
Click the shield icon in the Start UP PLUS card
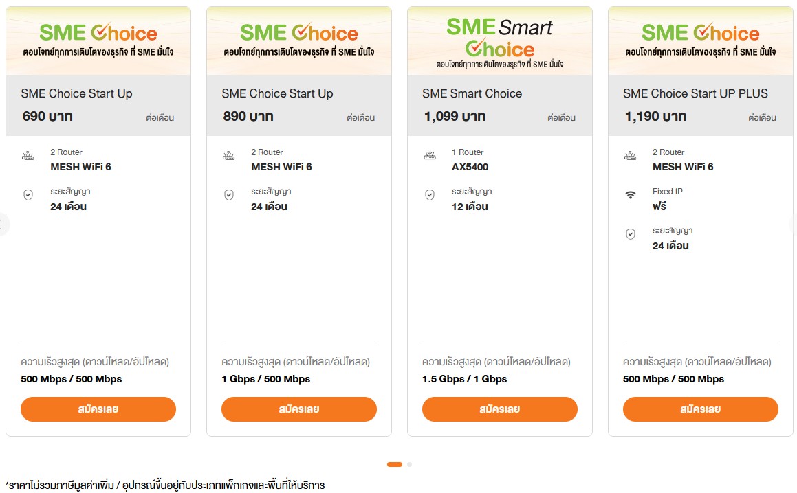(631, 235)
